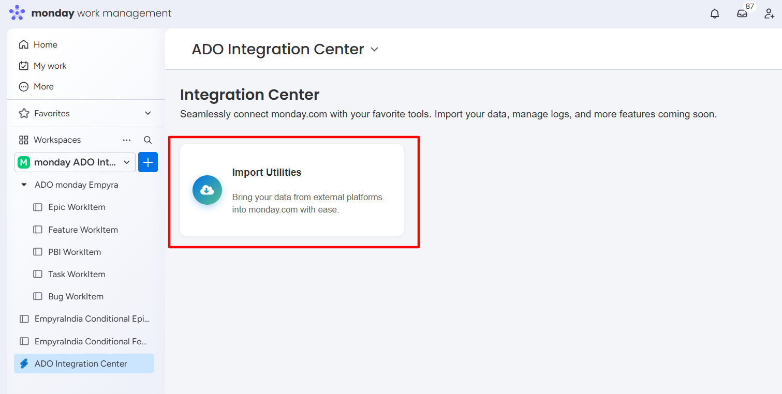
Task: Open the inbox with 87 badge
Action: pos(742,13)
